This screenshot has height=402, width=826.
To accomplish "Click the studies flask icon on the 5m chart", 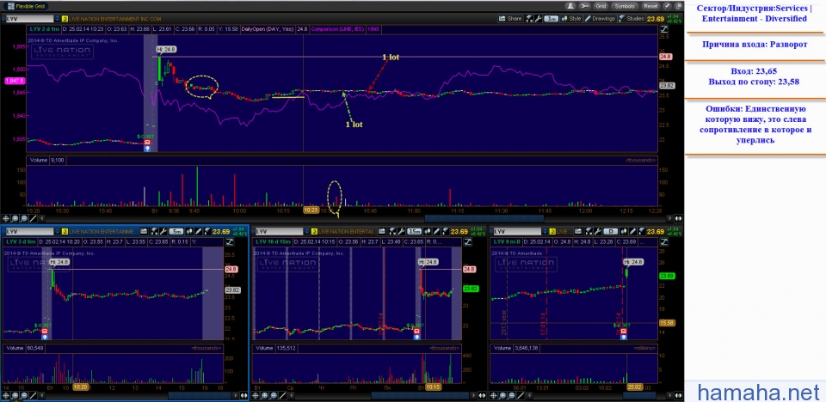I will 207,232.
